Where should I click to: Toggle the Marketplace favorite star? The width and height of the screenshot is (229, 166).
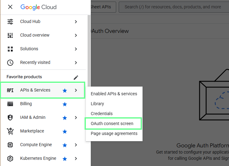pyautogui.click(x=65, y=132)
